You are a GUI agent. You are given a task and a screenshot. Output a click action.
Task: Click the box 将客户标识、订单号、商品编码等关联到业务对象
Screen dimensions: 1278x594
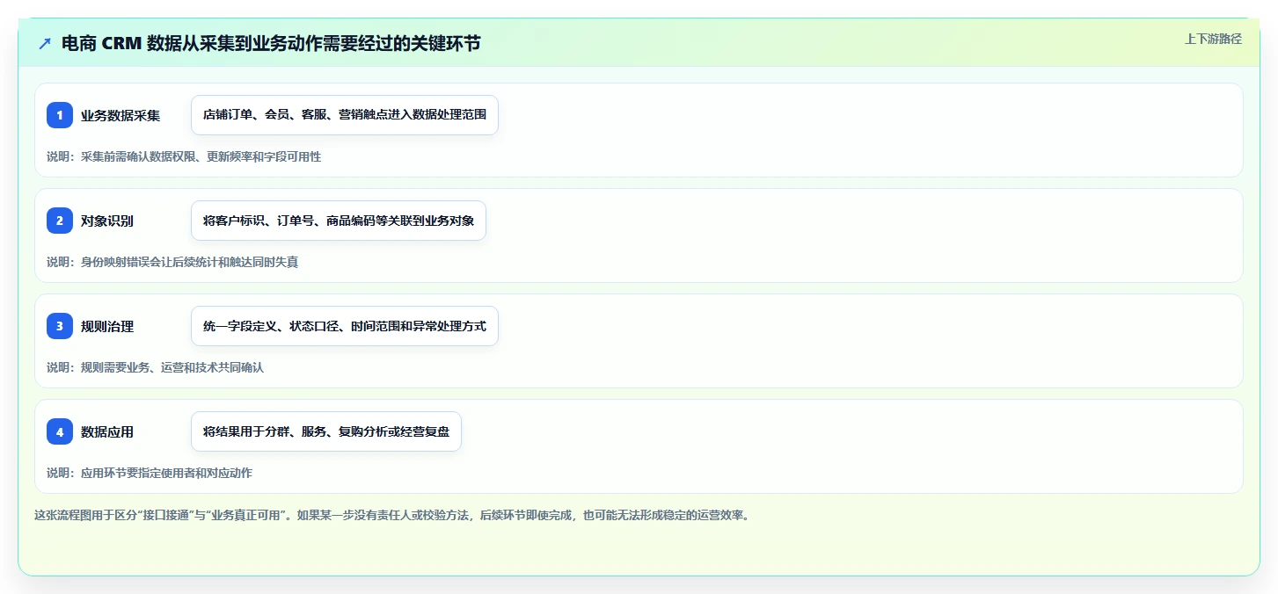(x=339, y=221)
